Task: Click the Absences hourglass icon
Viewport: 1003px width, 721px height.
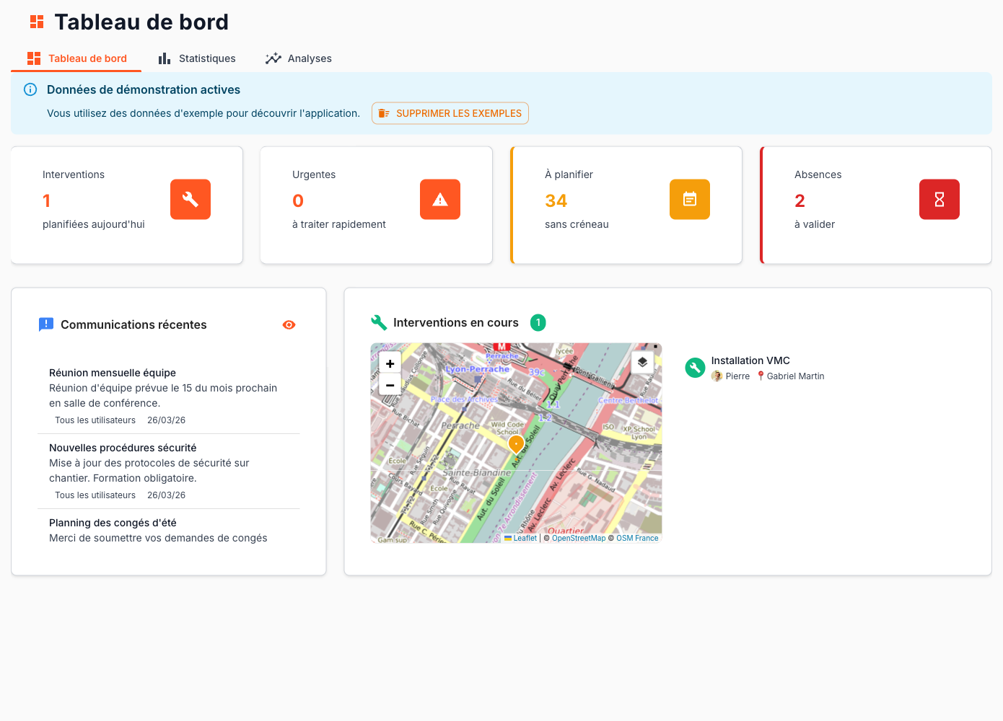Action: (940, 200)
